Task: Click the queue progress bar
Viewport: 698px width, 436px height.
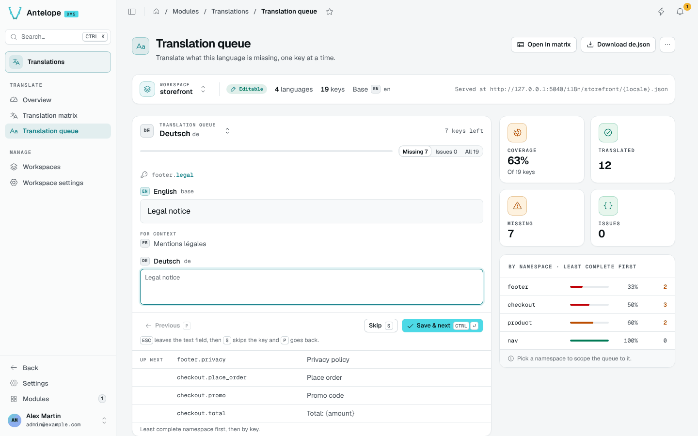Action: click(266, 151)
